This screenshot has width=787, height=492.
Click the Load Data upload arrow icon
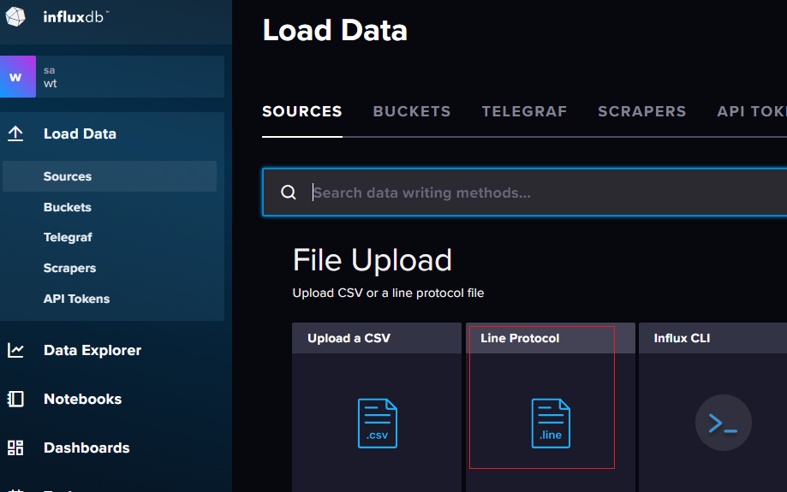coord(15,133)
